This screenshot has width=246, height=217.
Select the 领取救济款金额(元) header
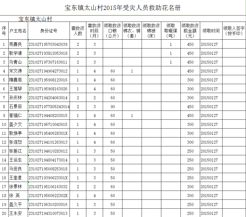[x=190, y=31]
